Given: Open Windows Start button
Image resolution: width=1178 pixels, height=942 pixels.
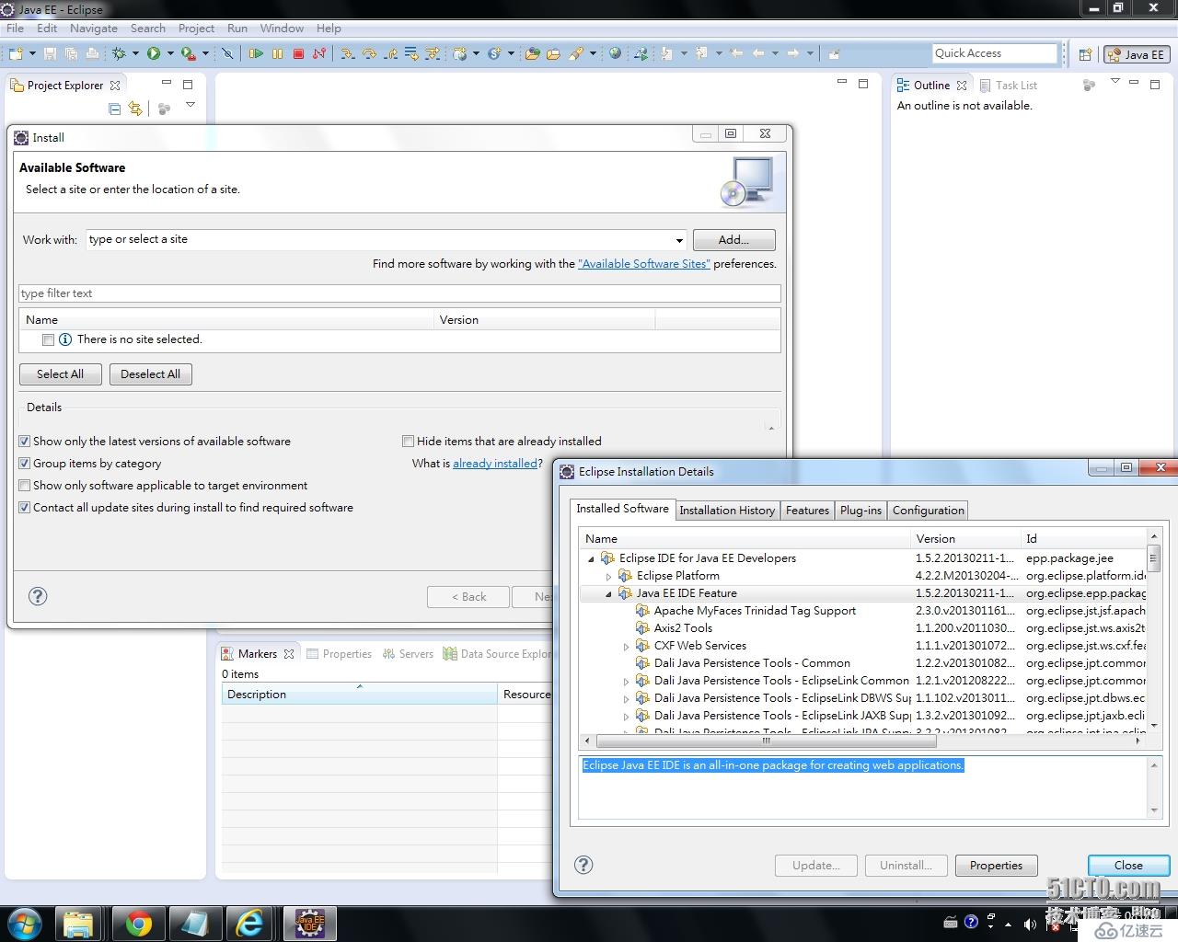Looking at the screenshot, I should 24,923.
